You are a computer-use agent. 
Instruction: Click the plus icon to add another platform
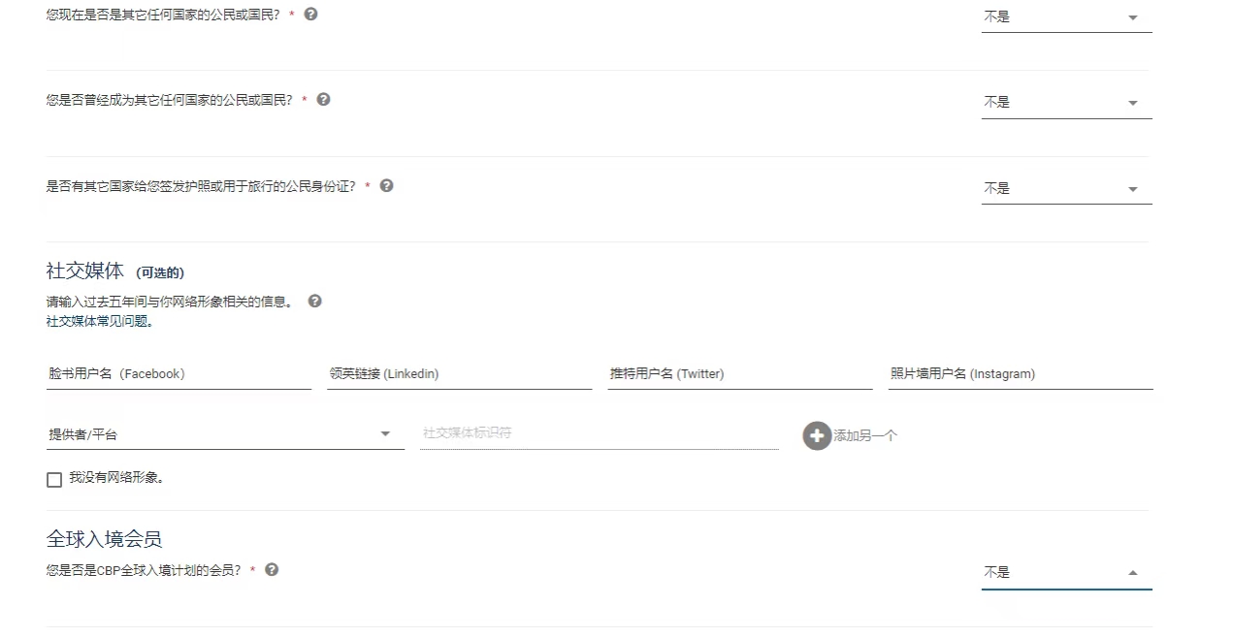tap(817, 435)
